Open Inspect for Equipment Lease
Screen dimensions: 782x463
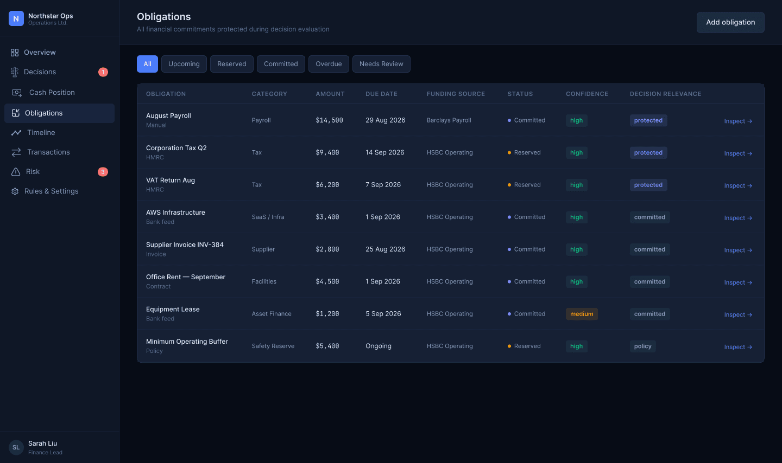click(738, 314)
